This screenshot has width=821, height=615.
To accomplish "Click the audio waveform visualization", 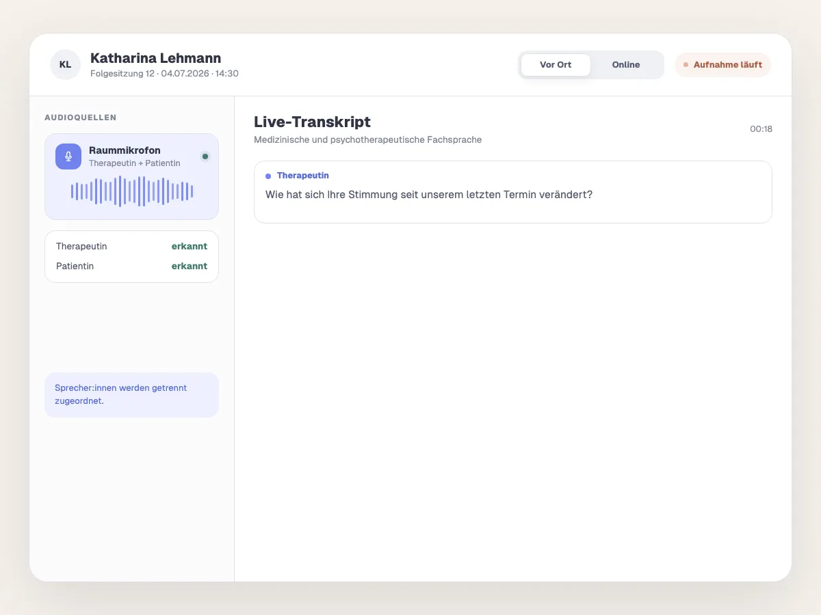I will [x=132, y=191].
